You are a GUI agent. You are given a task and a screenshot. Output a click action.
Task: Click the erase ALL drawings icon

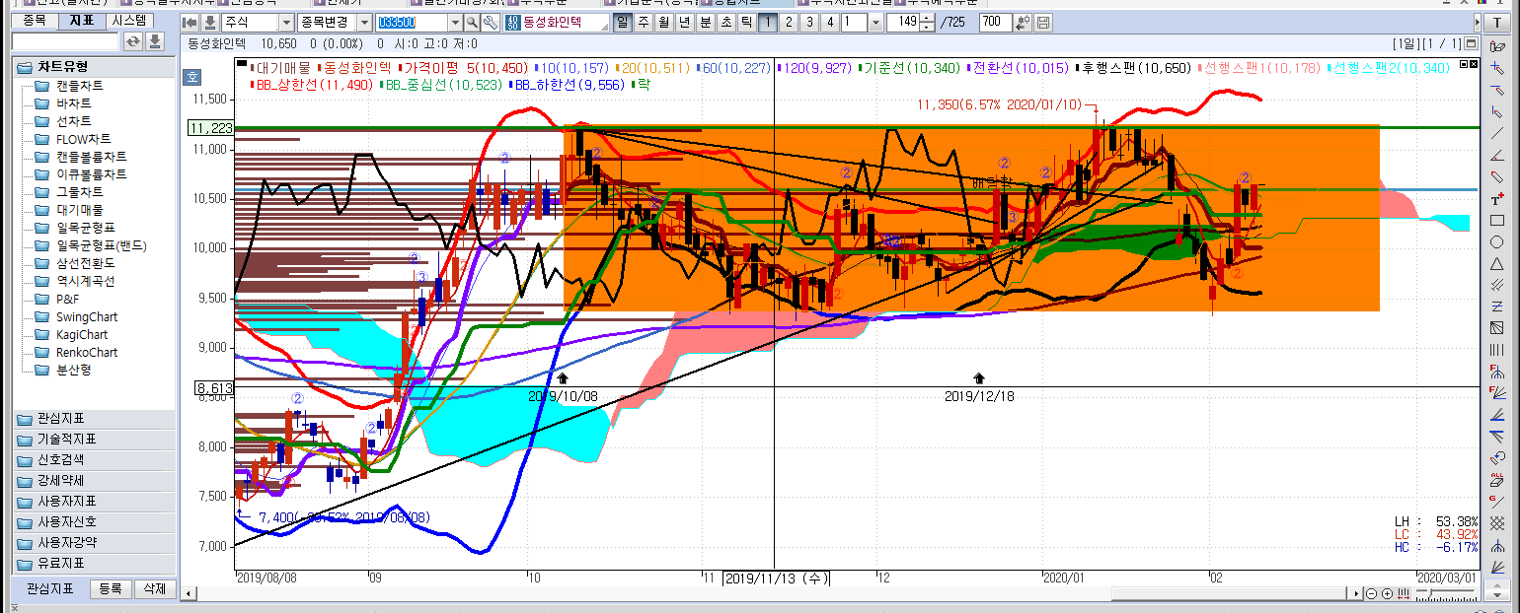point(1497,479)
